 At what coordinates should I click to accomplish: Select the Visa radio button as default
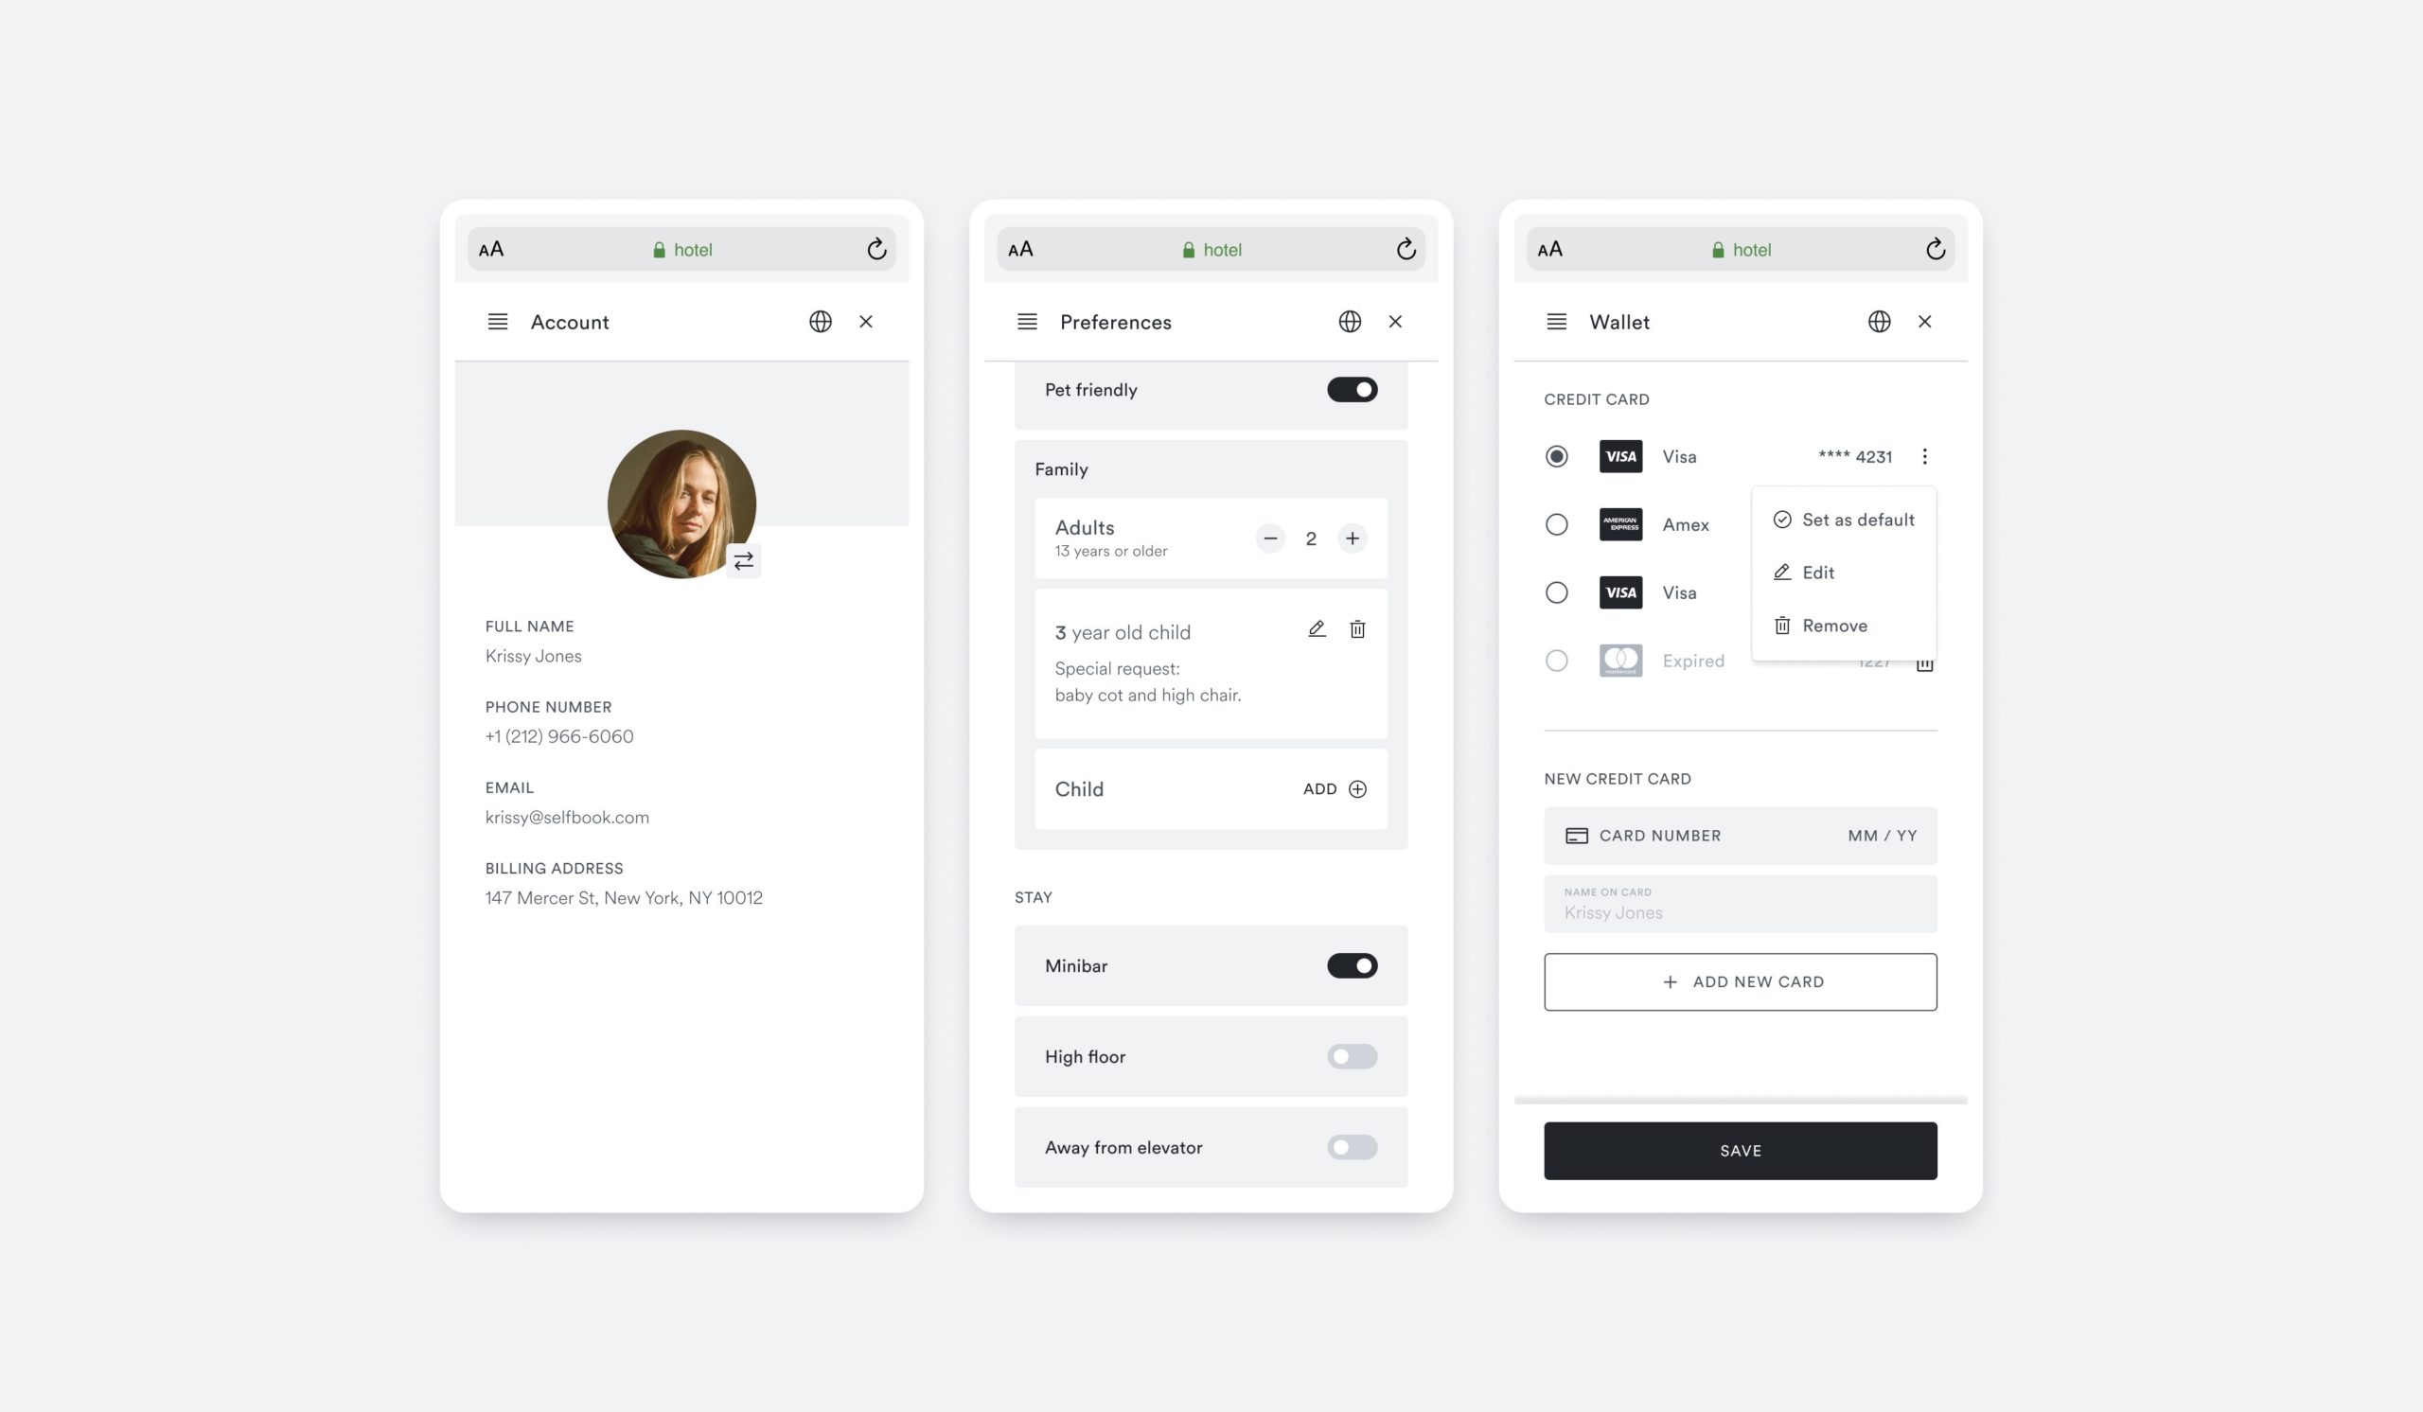click(x=1556, y=455)
